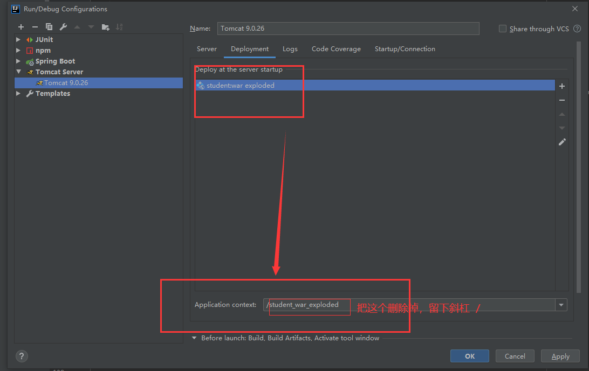Click the right panel vertical scrollbar
Image resolution: width=589 pixels, height=371 pixels.
pyautogui.click(x=579, y=167)
